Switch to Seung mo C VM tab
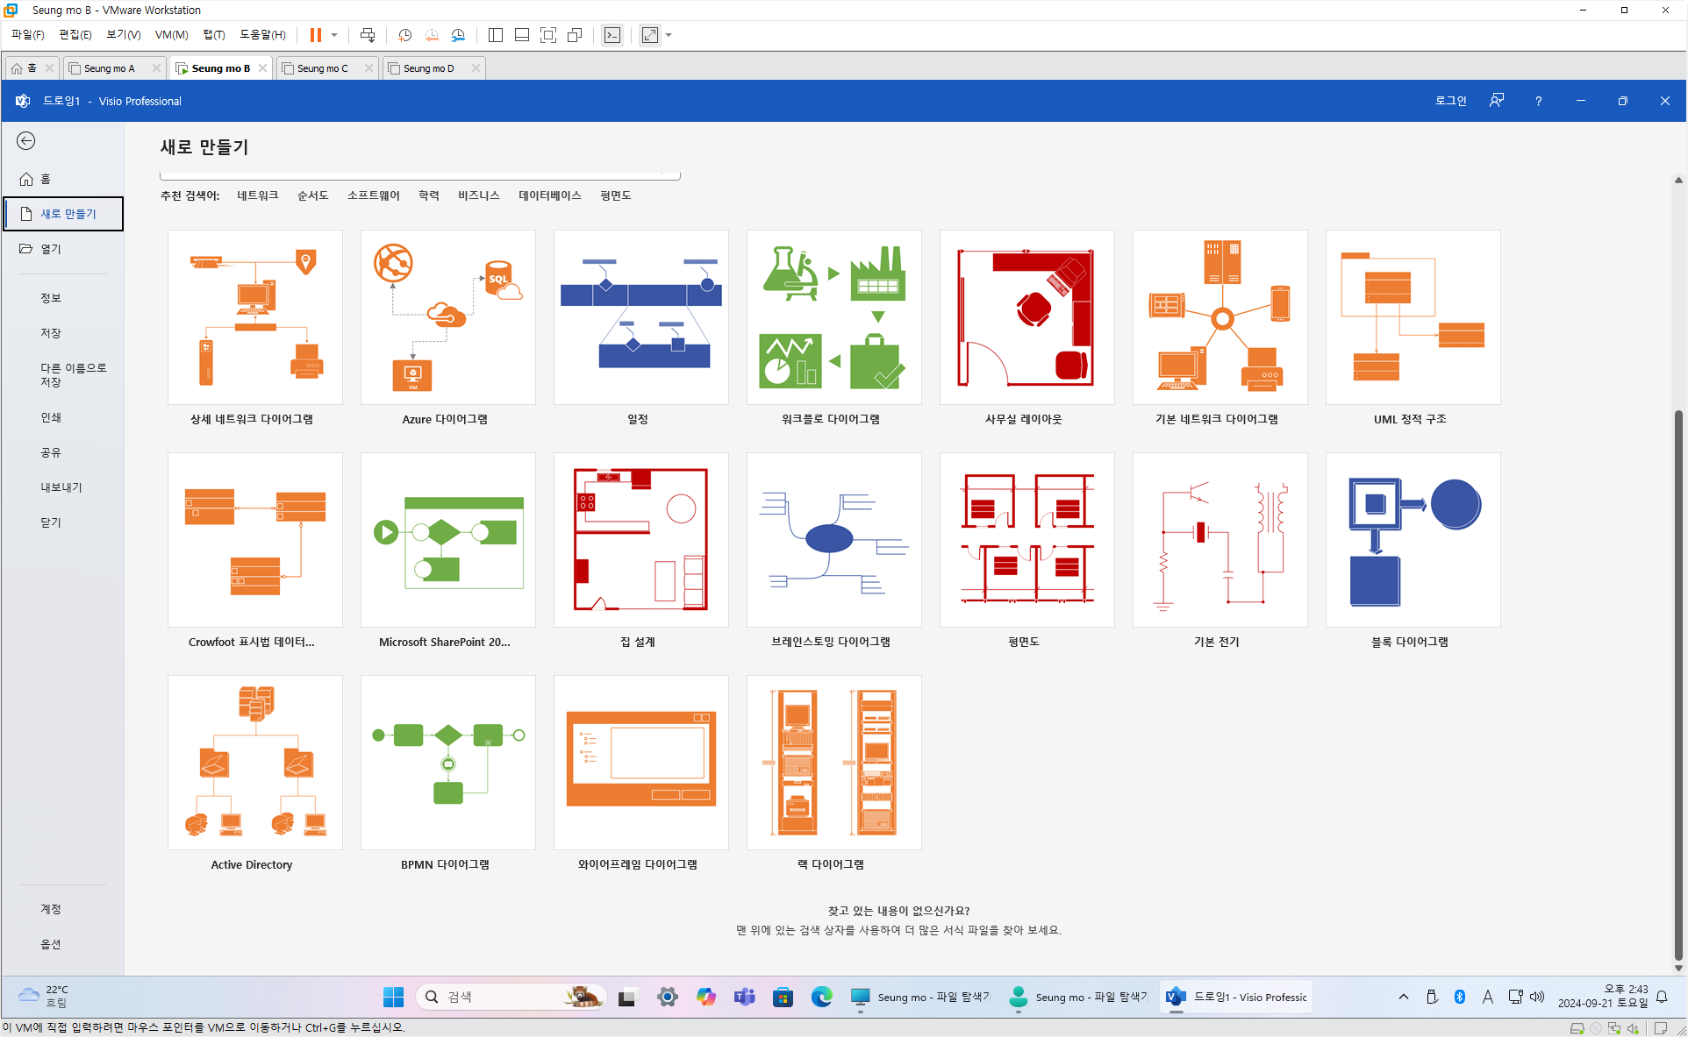 click(327, 68)
